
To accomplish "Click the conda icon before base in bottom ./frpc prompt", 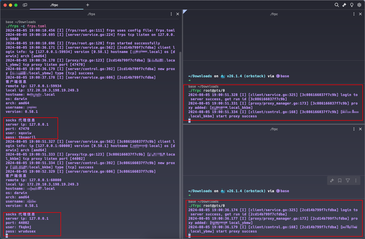I will [x=278, y=191].
